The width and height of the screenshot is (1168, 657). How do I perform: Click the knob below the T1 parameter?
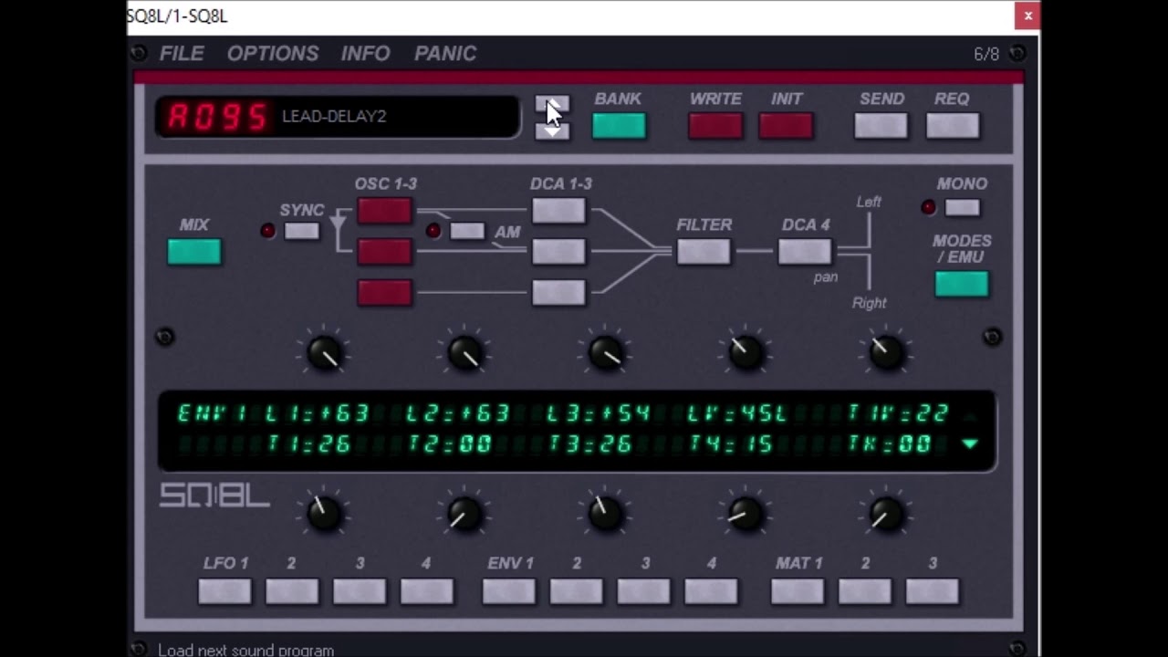(324, 515)
